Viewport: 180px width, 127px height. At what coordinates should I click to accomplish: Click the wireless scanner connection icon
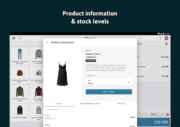160,38
